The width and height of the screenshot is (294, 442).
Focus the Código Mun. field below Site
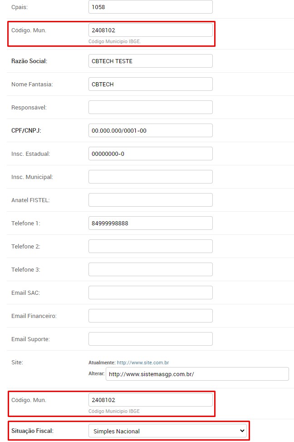[150, 400]
